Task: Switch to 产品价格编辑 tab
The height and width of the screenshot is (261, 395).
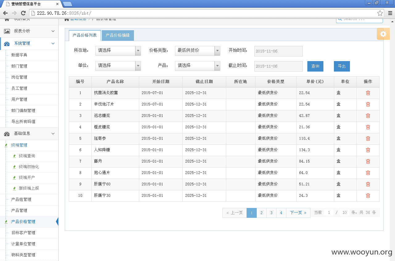Action: [x=118, y=35]
